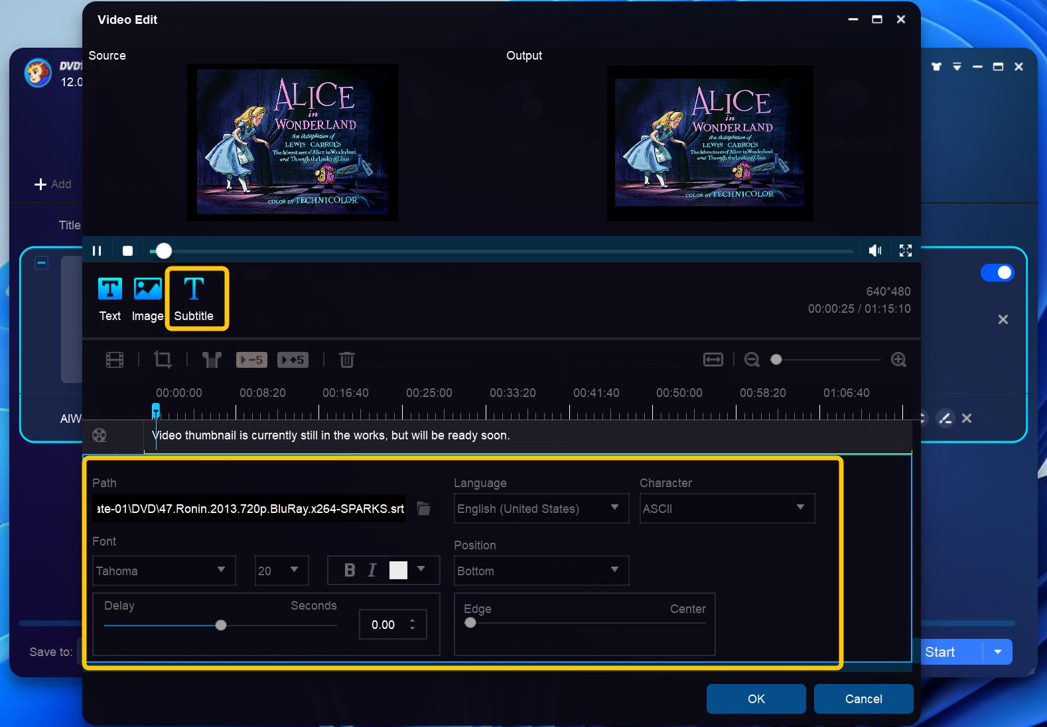Pick the white subtitle font color swatch
Screen dimensions: 1047x727
click(x=398, y=570)
